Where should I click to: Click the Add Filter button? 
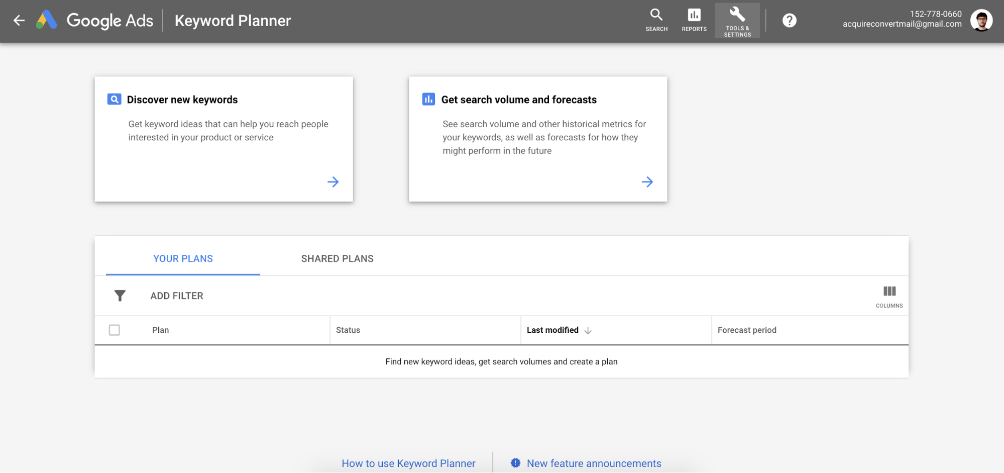[x=176, y=296]
